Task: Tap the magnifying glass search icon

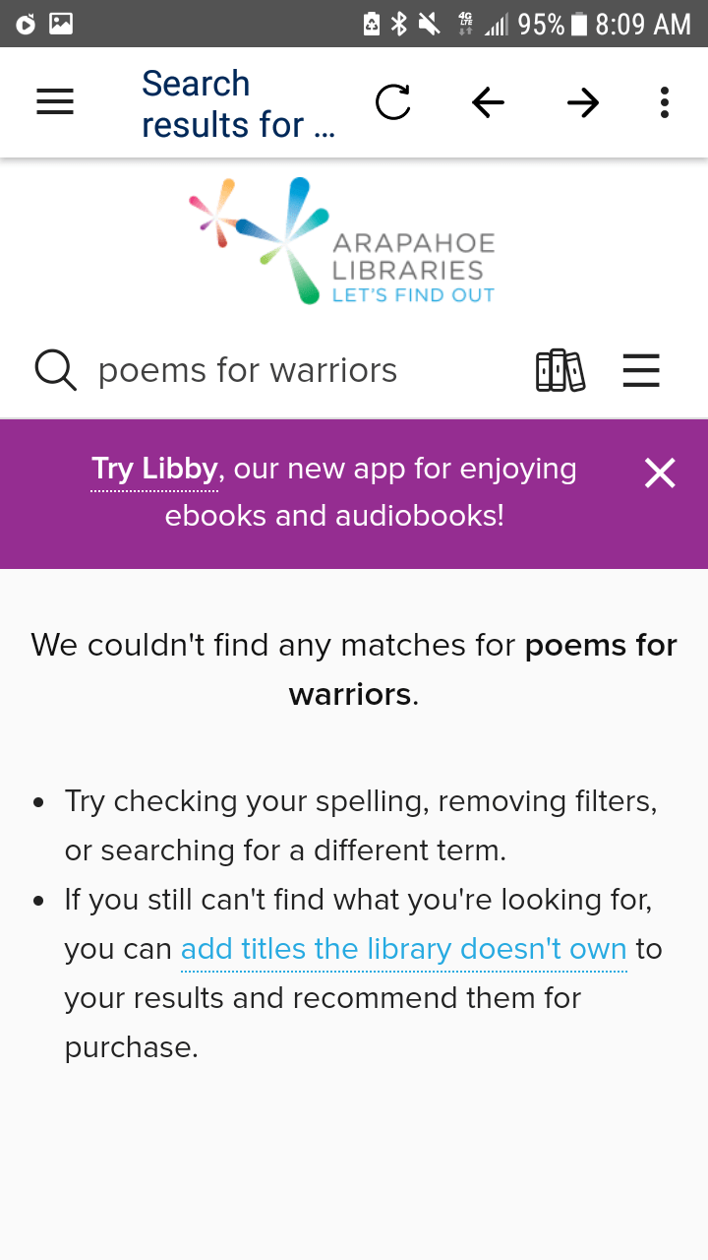Action: click(x=55, y=371)
